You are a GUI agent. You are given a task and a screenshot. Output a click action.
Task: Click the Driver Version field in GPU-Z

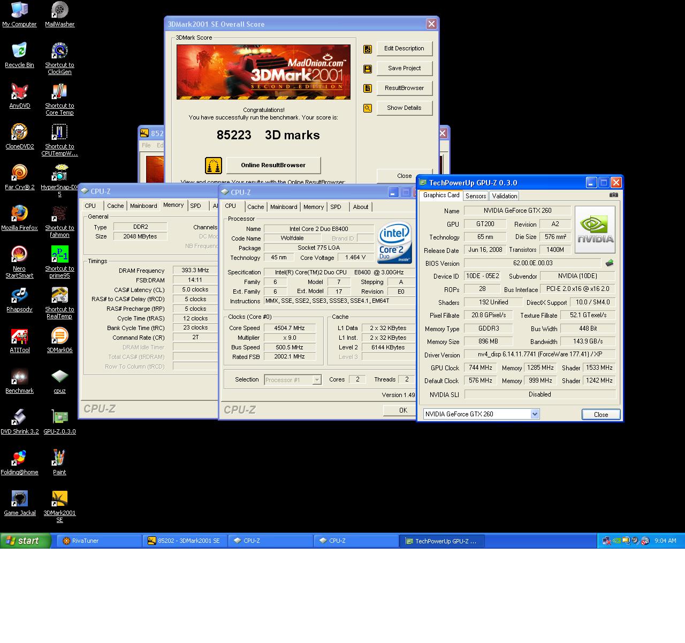click(x=539, y=355)
